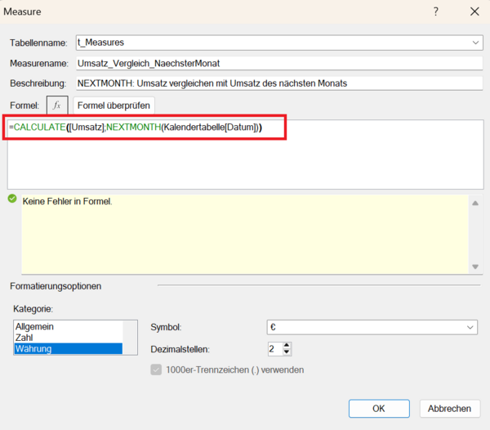
Task: Close the Measure dialog window
Action: 474,11
